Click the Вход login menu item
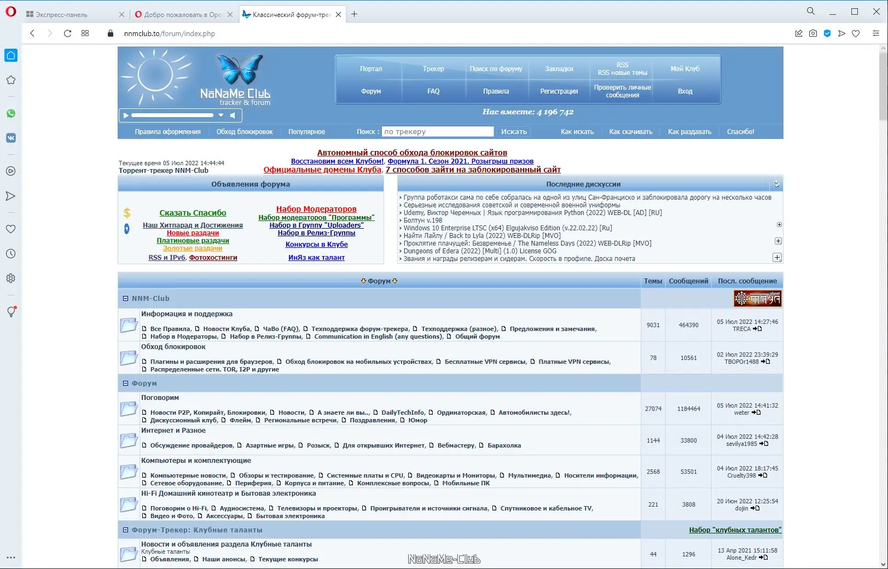888x569 pixels. (x=685, y=91)
